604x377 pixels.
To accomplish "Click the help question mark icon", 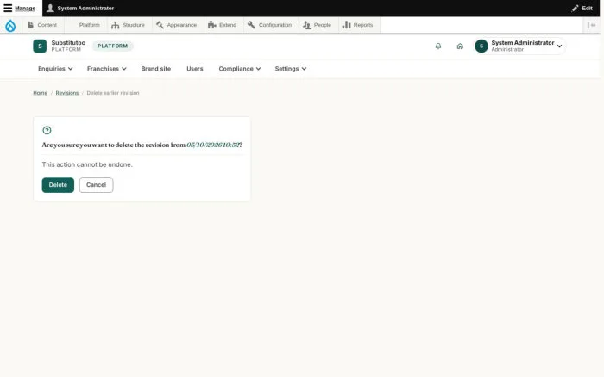I will click(47, 130).
